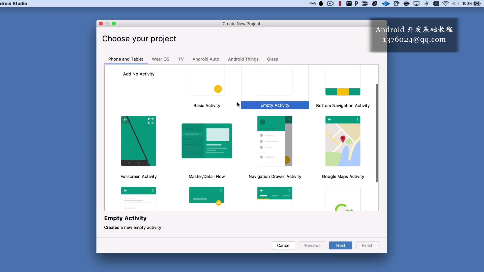Select the Glass tab
484x272 pixels.
click(x=273, y=59)
